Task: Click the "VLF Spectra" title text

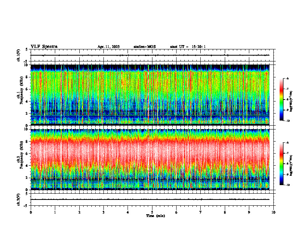Action: click(x=44, y=47)
